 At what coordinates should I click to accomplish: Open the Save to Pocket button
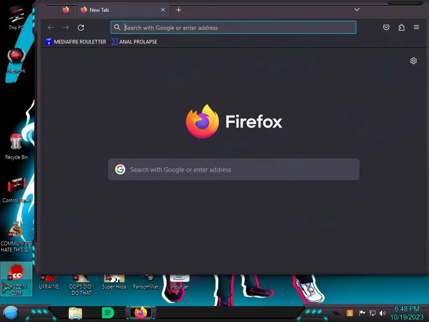tap(386, 27)
